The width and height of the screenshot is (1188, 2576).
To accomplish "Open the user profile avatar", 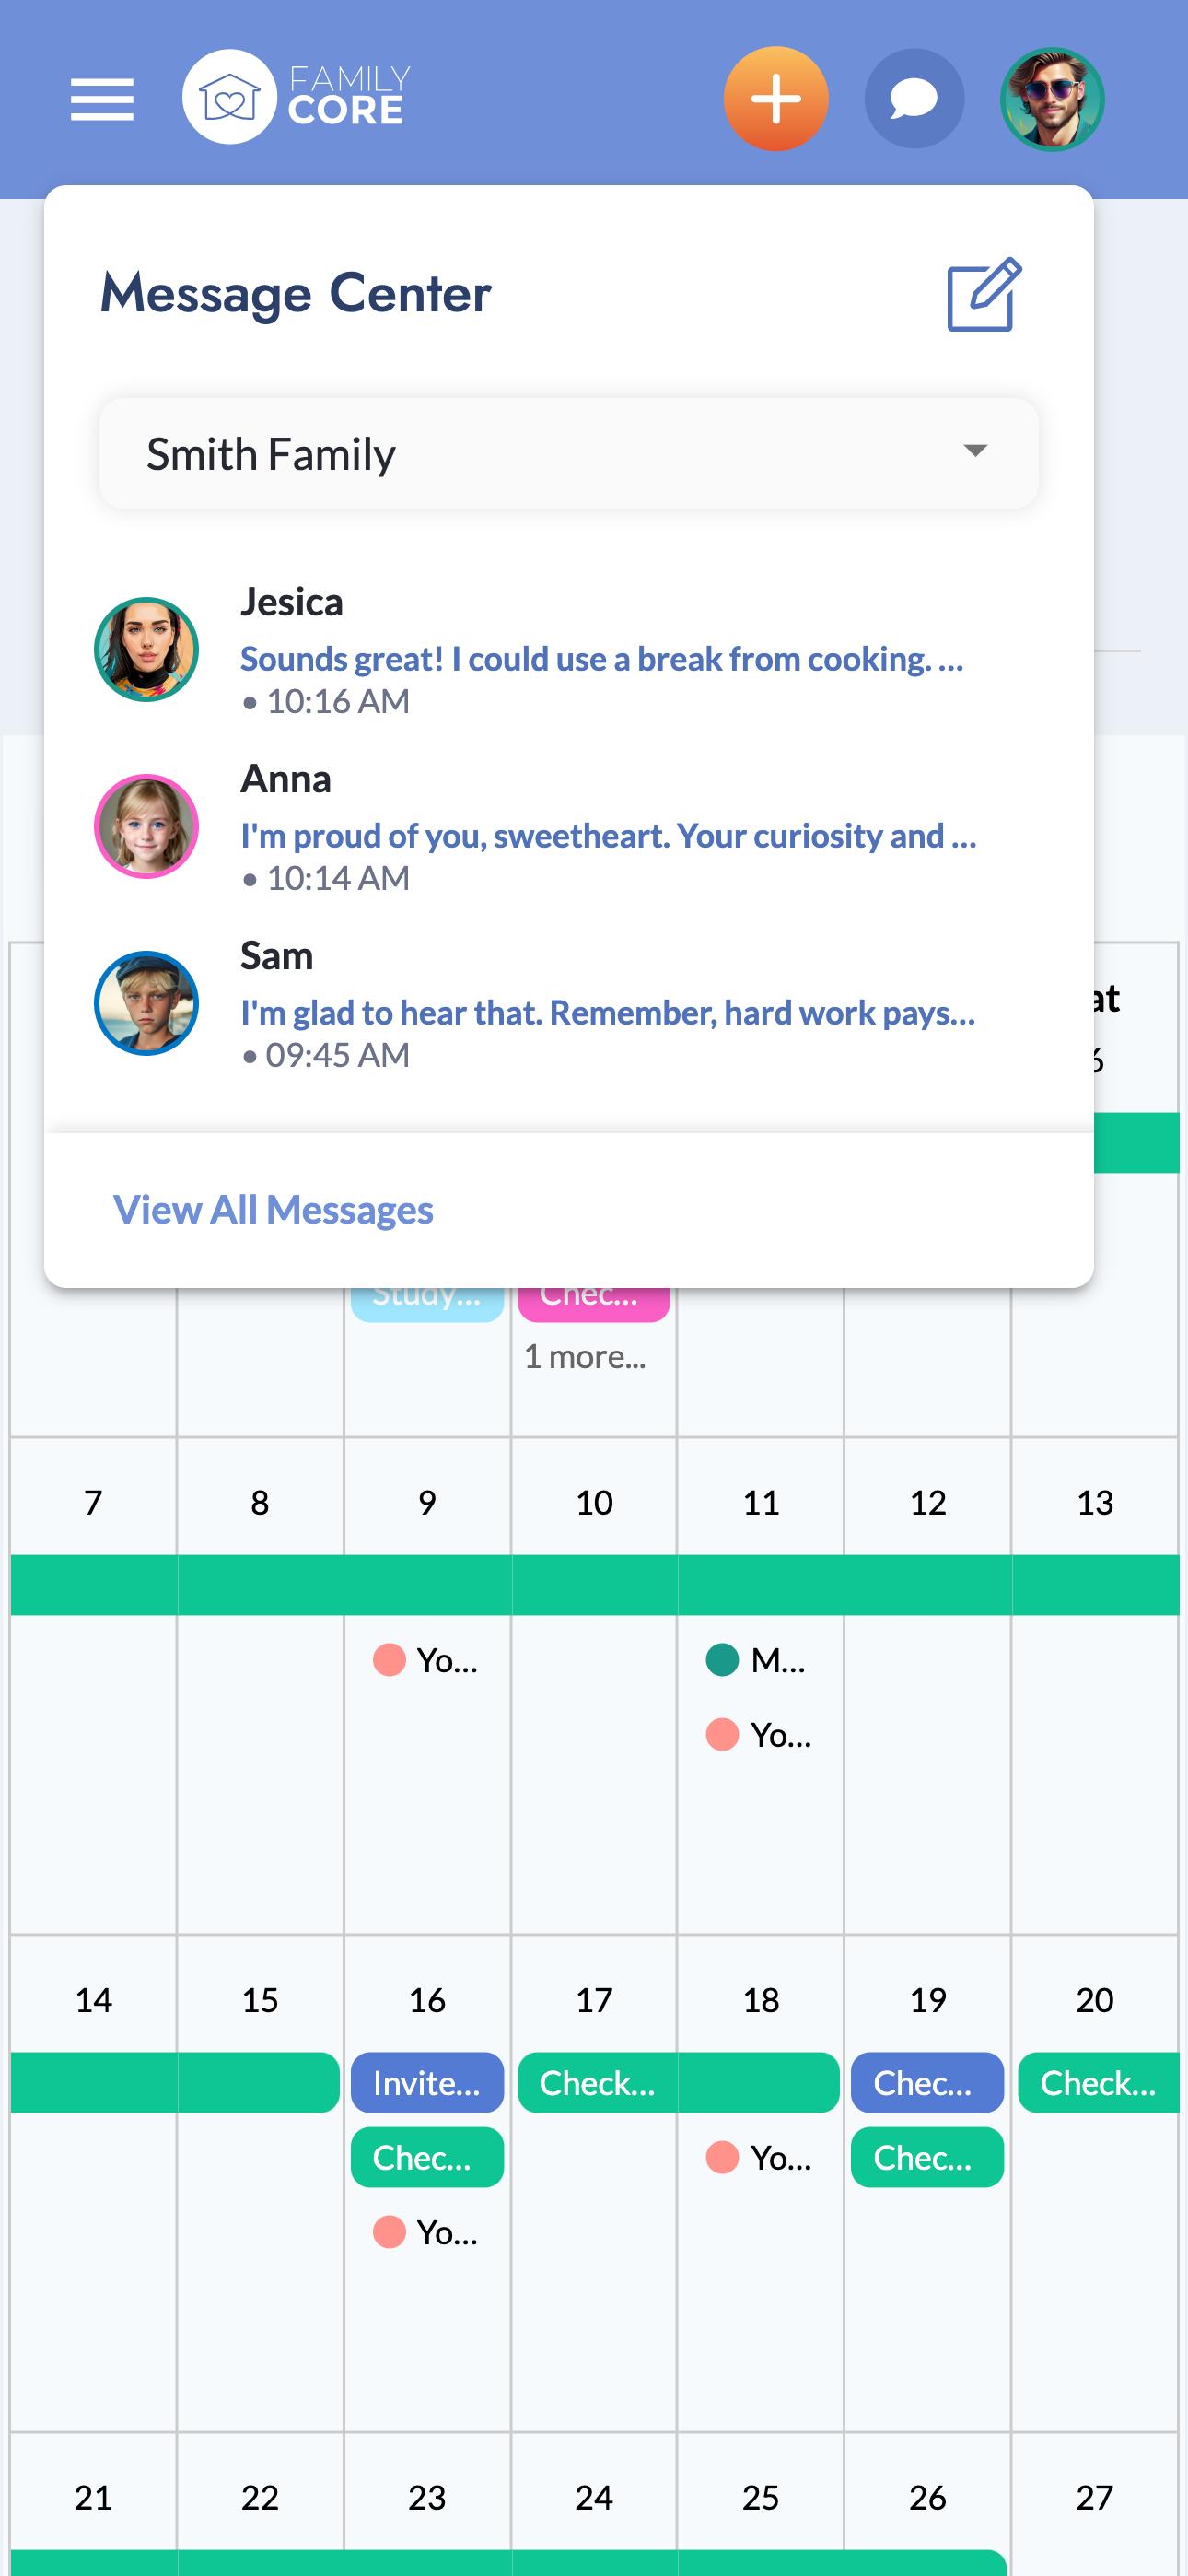I will [1052, 99].
